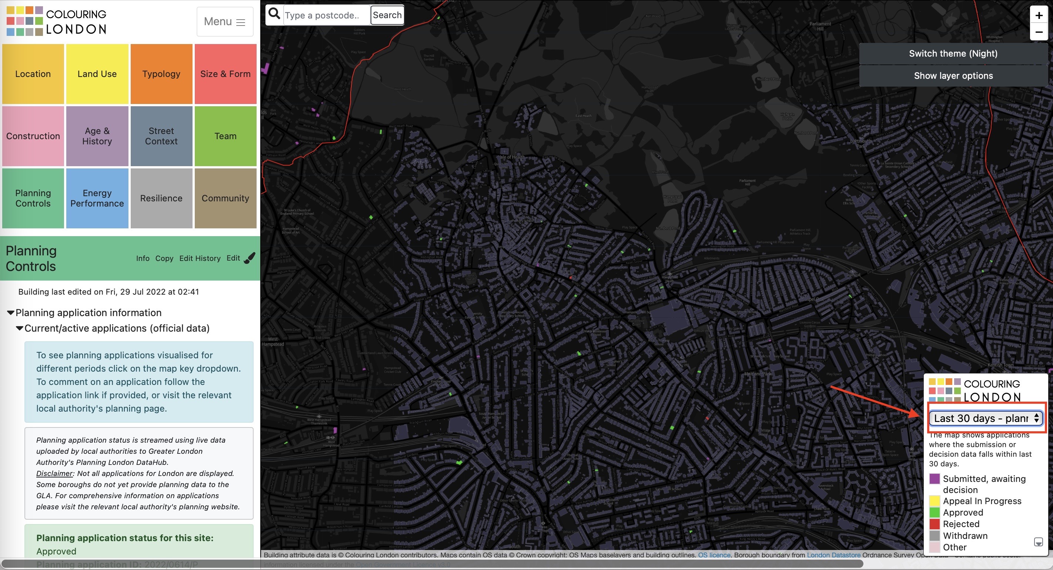Viewport: 1053px width, 570px height.
Task: Click the Approved status value in side panel
Action: (56, 551)
